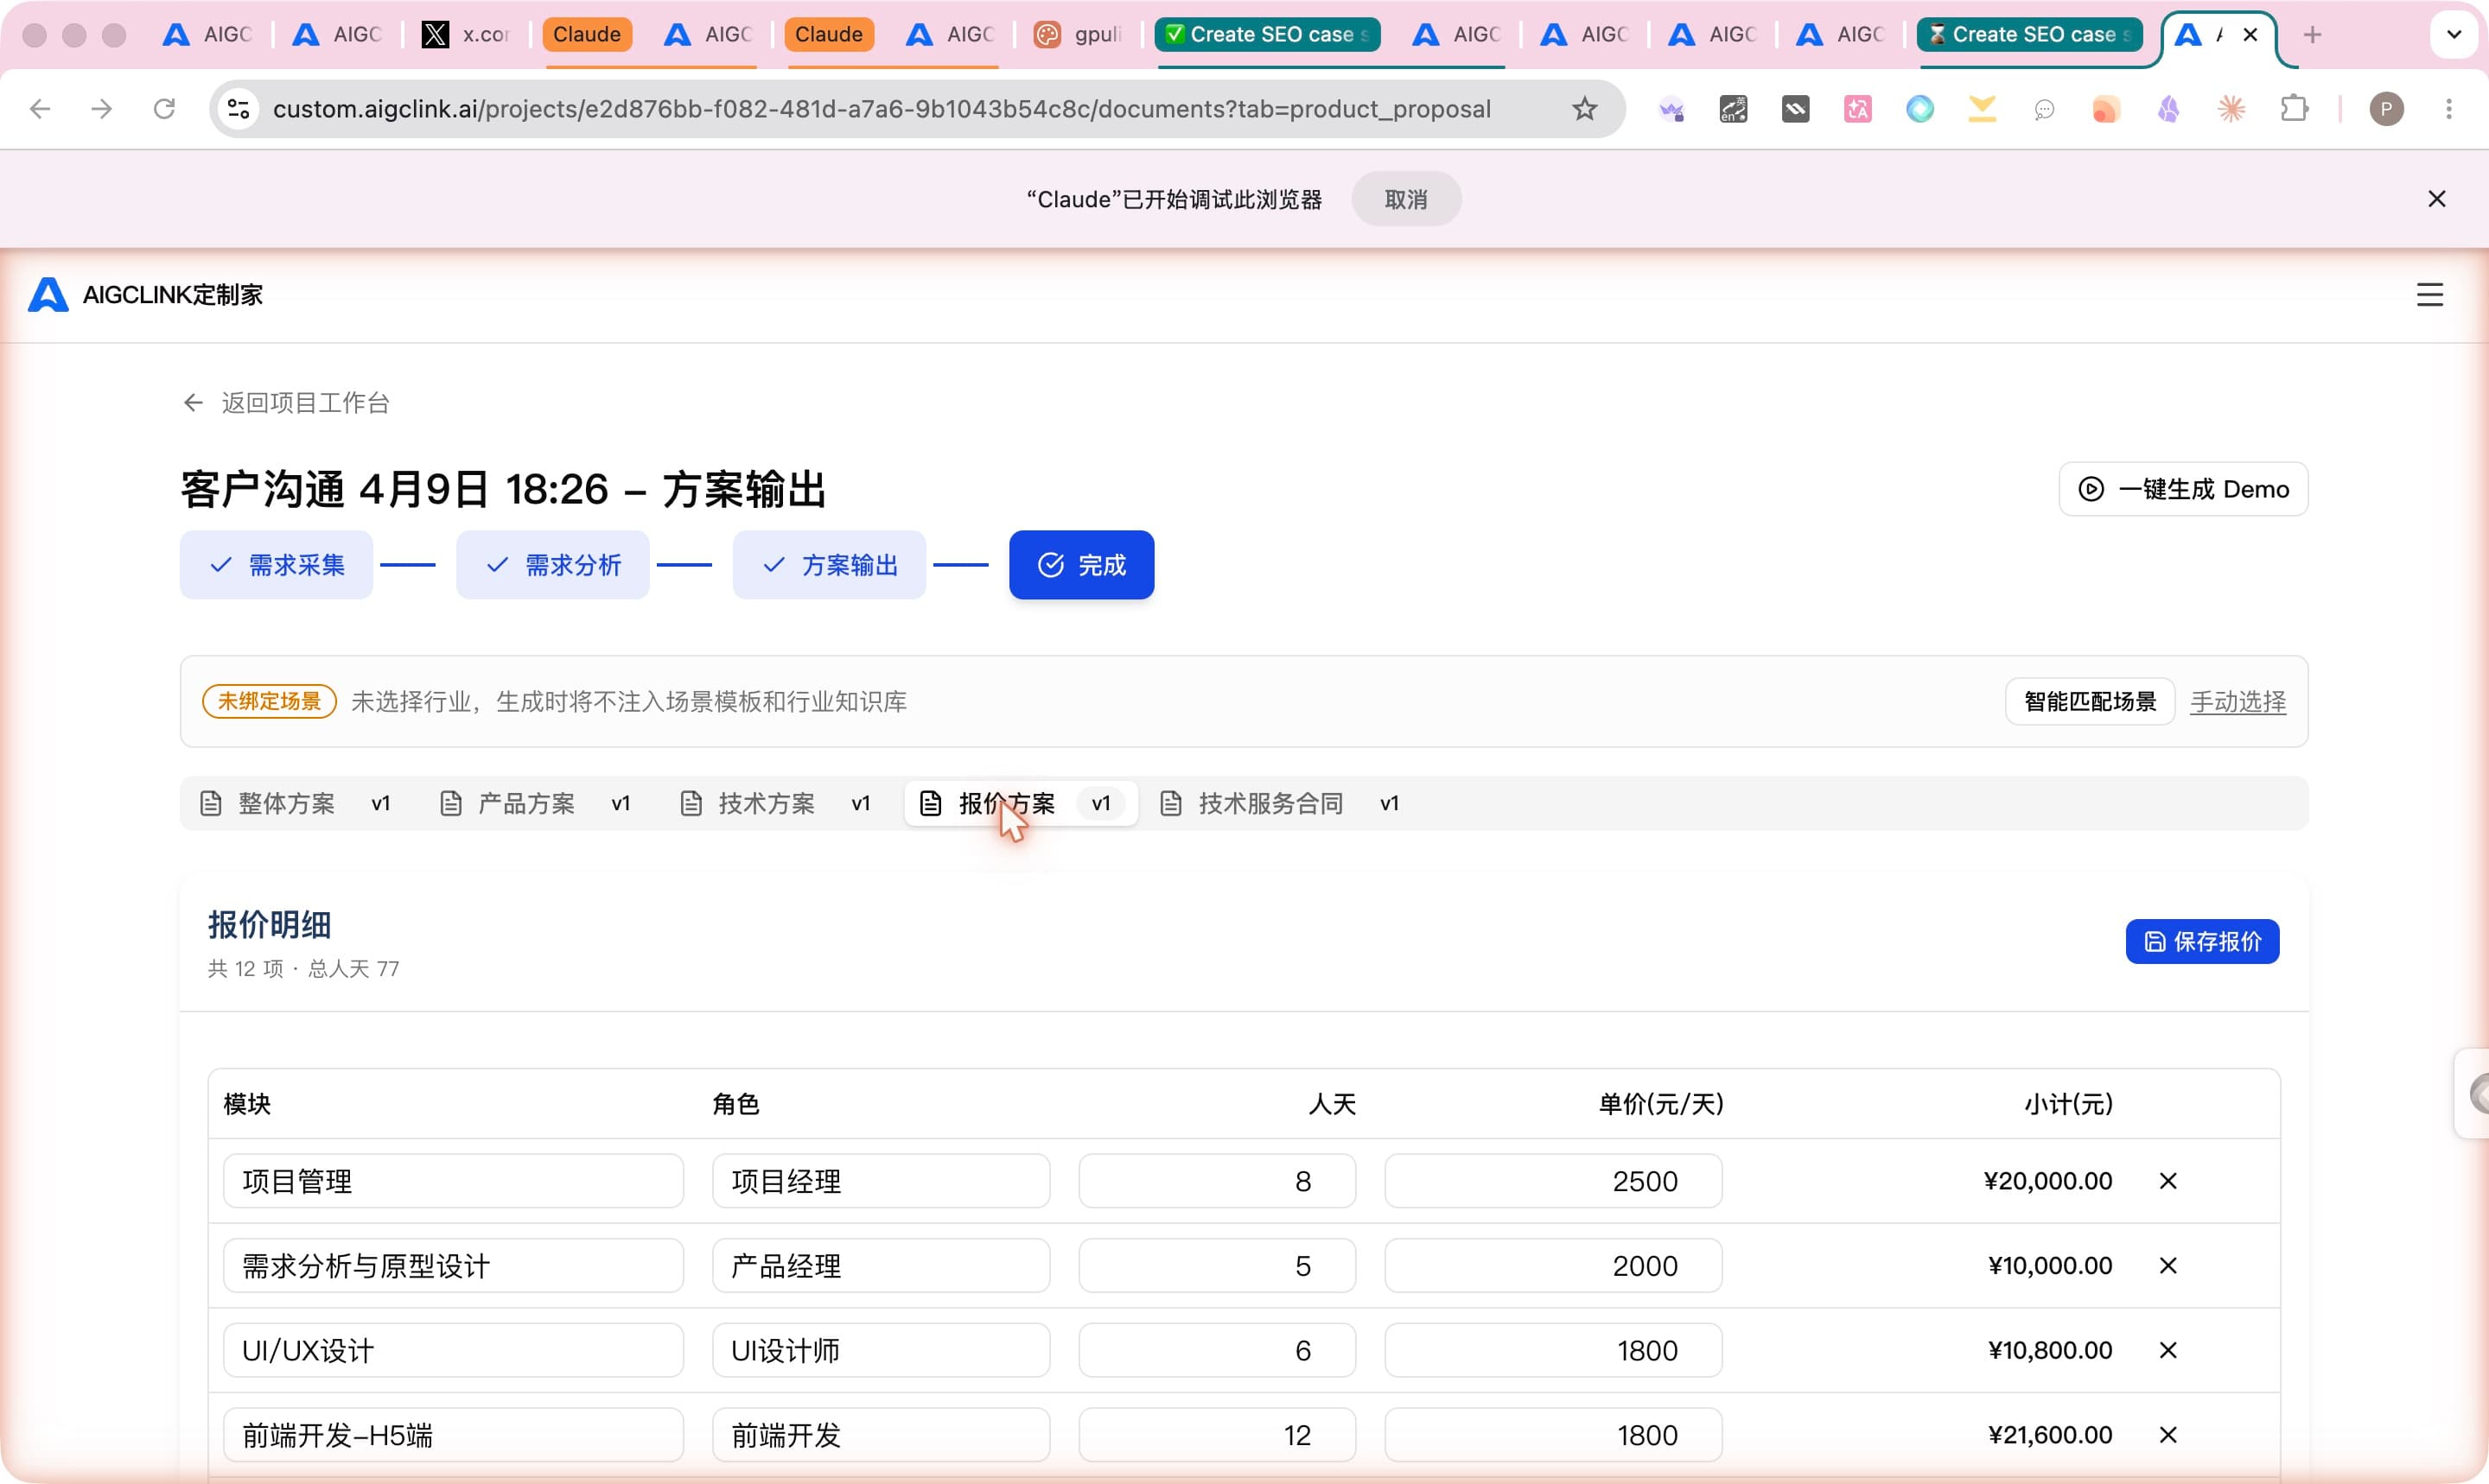
Task: Switch to the 整体方案 tab
Action: pos(295,803)
